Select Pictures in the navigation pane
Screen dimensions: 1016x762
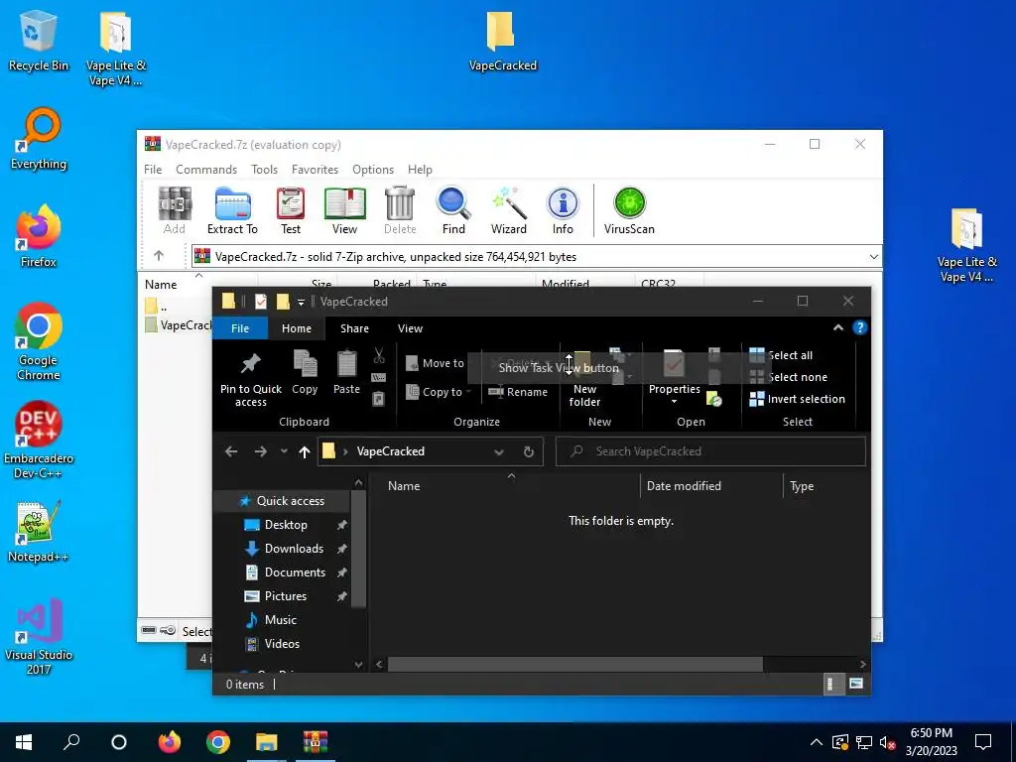tap(285, 596)
